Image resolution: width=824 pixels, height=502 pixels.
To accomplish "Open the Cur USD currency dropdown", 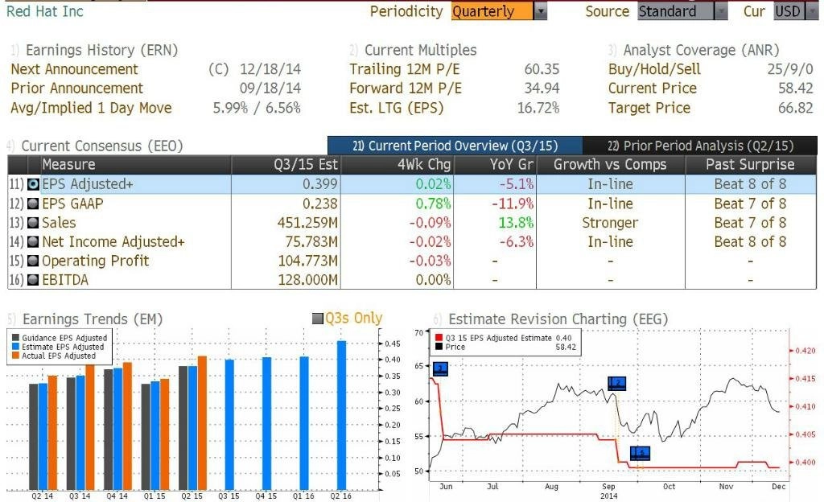I will click(x=811, y=11).
